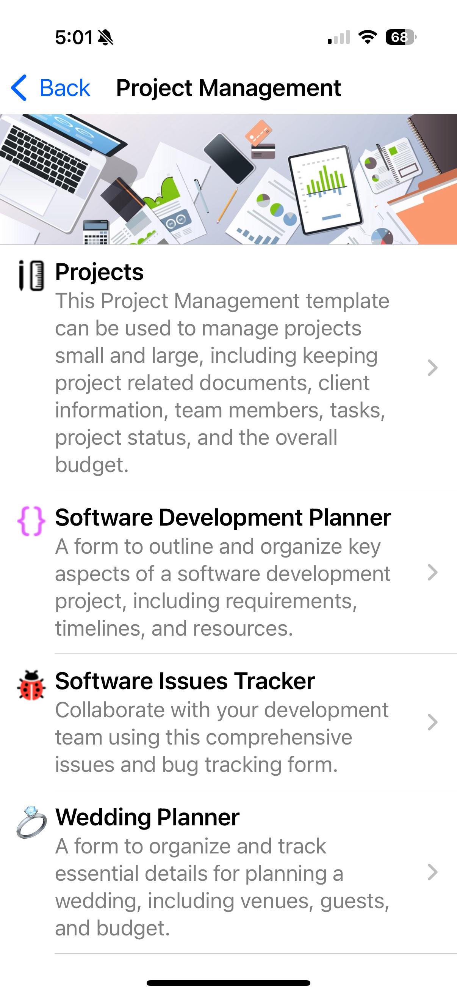Choose the Software Development Planner title
Viewport: 457px width, 995px height.
pos(223,517)
